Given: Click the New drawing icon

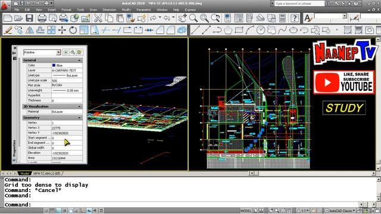Looking at the screenshot, I should coord(8,18).
